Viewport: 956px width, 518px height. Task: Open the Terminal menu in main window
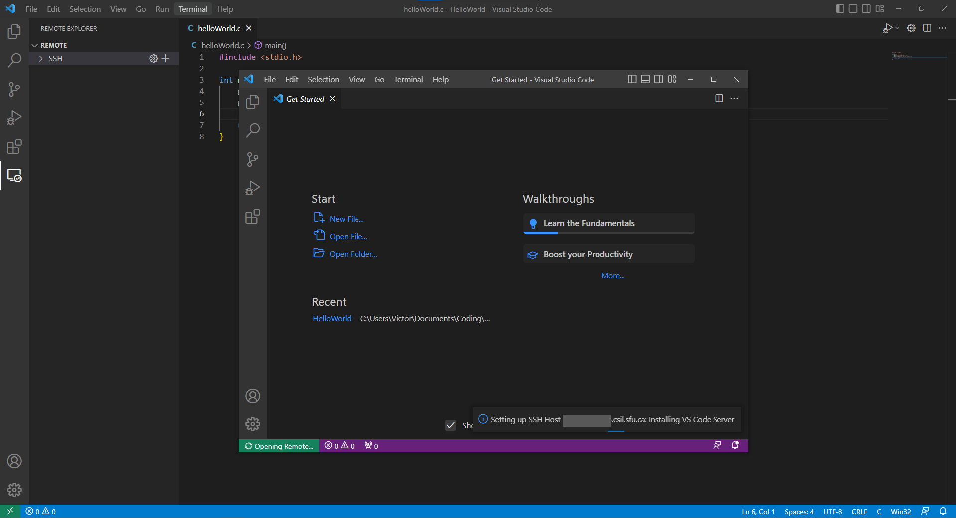tap(193, 9)
